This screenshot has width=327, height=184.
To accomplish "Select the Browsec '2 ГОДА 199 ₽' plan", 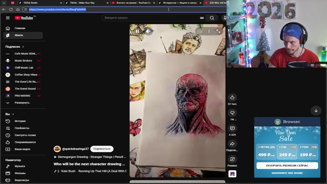I will click(308, 152).
